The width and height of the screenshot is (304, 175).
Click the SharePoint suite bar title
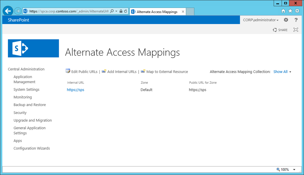tap(18, 20)
